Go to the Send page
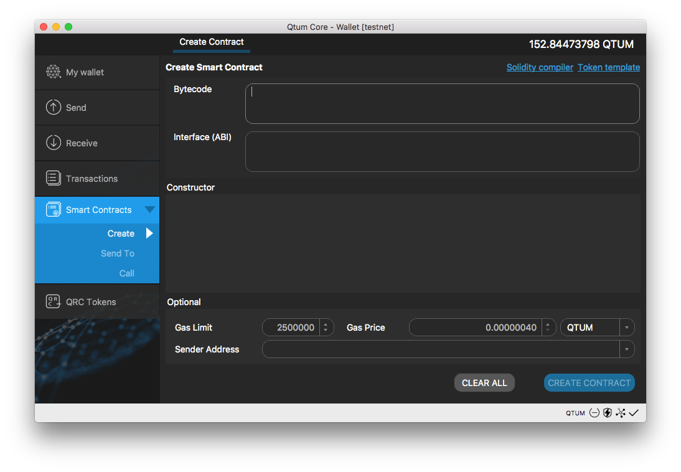Viewport: 681px width, 472px height. point(97,107)
